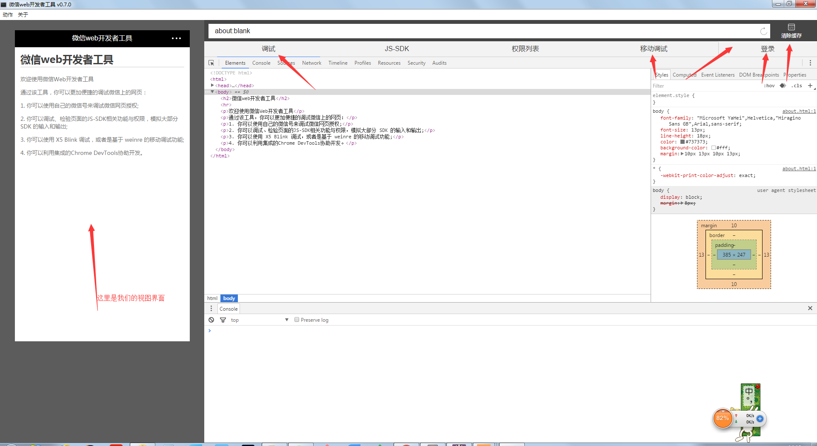Close the console drawer
Viewport: 817px width, 446px height.
click(810, 308)
